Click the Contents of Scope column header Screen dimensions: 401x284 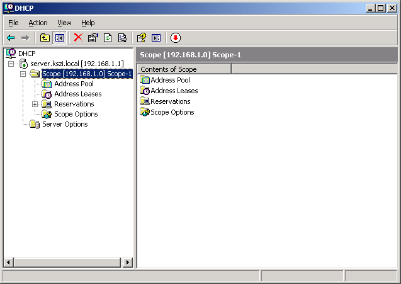pyautogui.click(x=184, y=69)
